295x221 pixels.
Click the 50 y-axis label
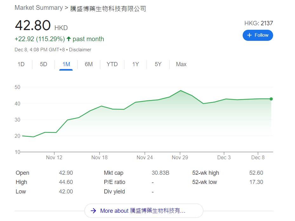(17, 87)
